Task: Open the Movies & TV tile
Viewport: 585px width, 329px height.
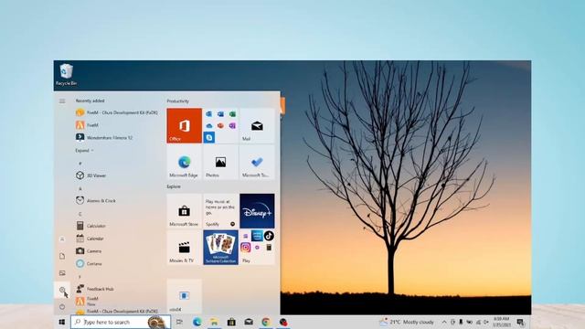Action: tap(184, 248)
